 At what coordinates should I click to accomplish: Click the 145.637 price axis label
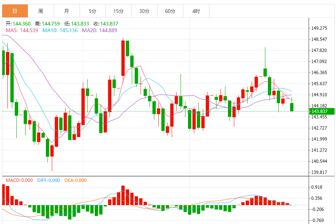point(319,84)
